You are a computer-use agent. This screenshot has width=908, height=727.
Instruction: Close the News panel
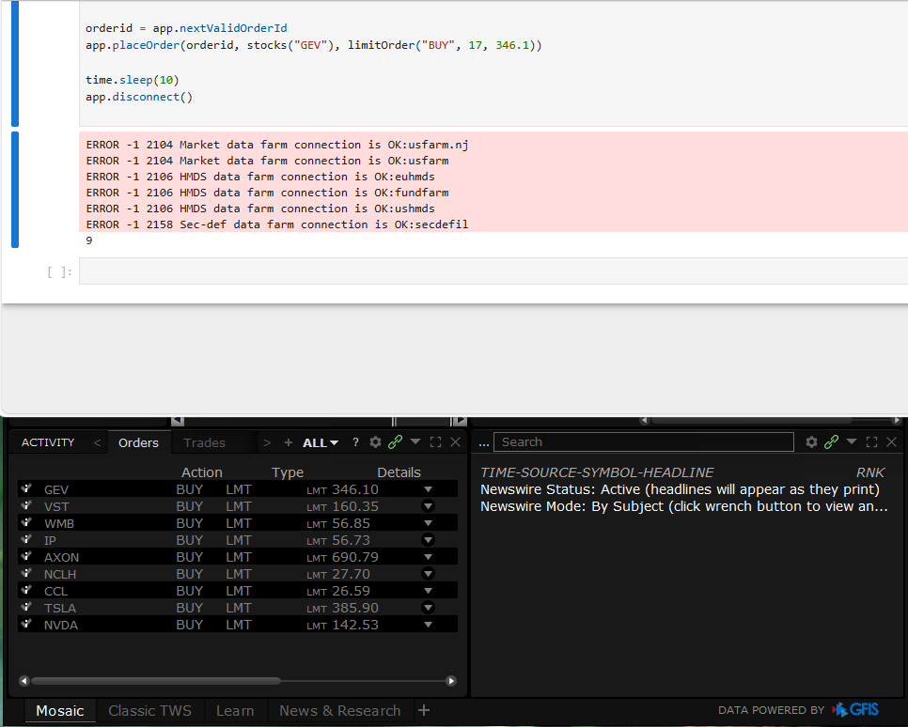coord(892,442)
